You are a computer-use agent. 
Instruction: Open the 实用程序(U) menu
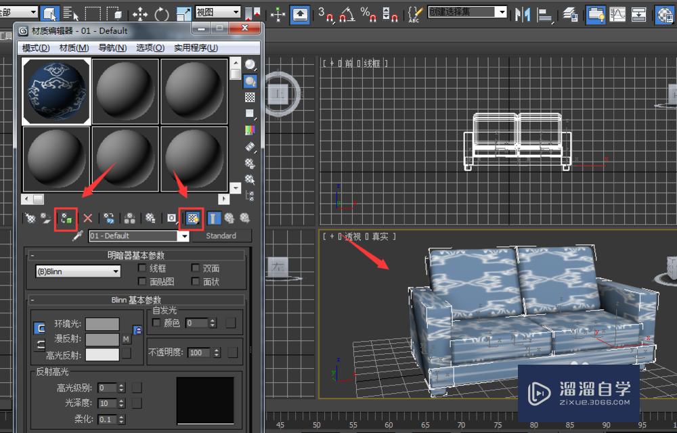(196, 48)
